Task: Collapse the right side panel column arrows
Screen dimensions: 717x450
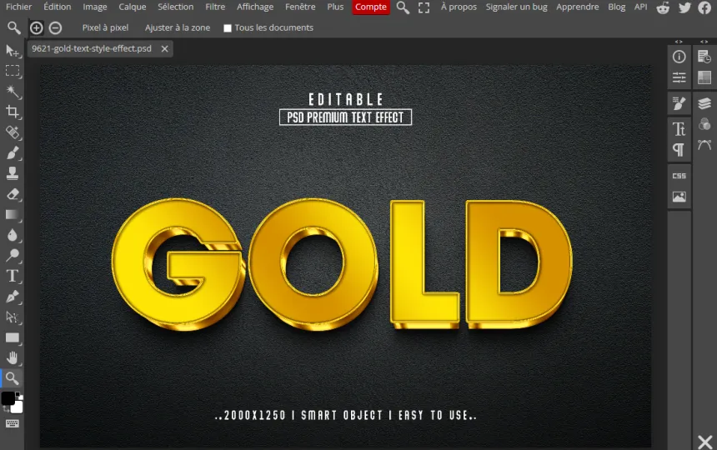Action: [704, 42]
